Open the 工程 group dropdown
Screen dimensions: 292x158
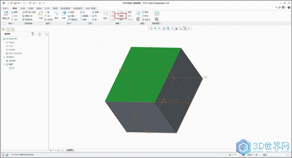click(x=90, y=23)
